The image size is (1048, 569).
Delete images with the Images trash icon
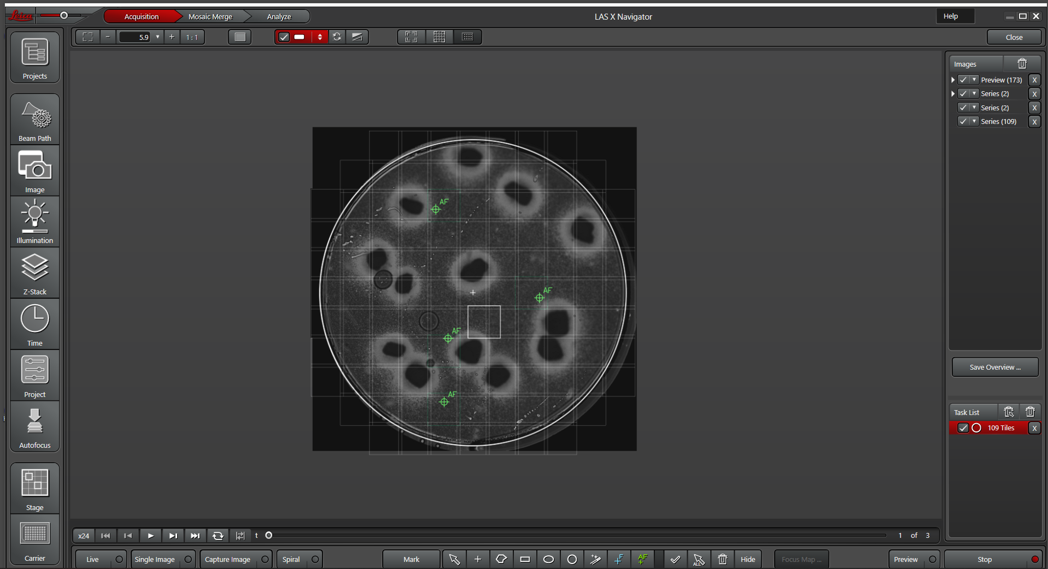(x=1022, y=64)
